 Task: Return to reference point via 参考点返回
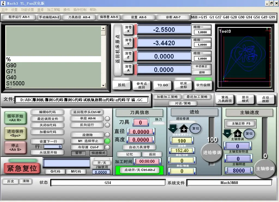(x=142, y=85)
